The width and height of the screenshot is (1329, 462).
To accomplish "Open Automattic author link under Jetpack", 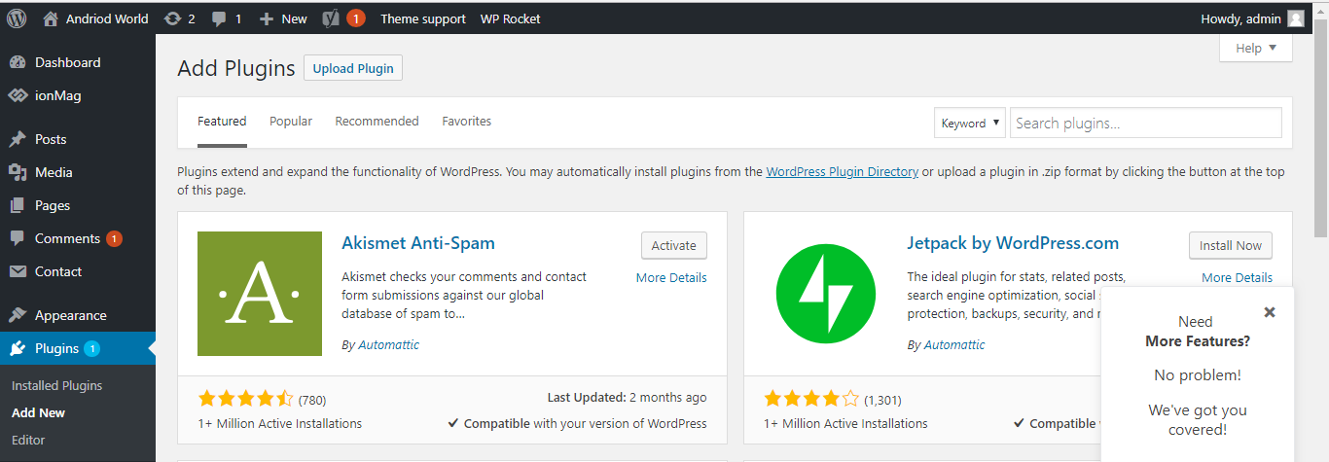I will point(954,344).
